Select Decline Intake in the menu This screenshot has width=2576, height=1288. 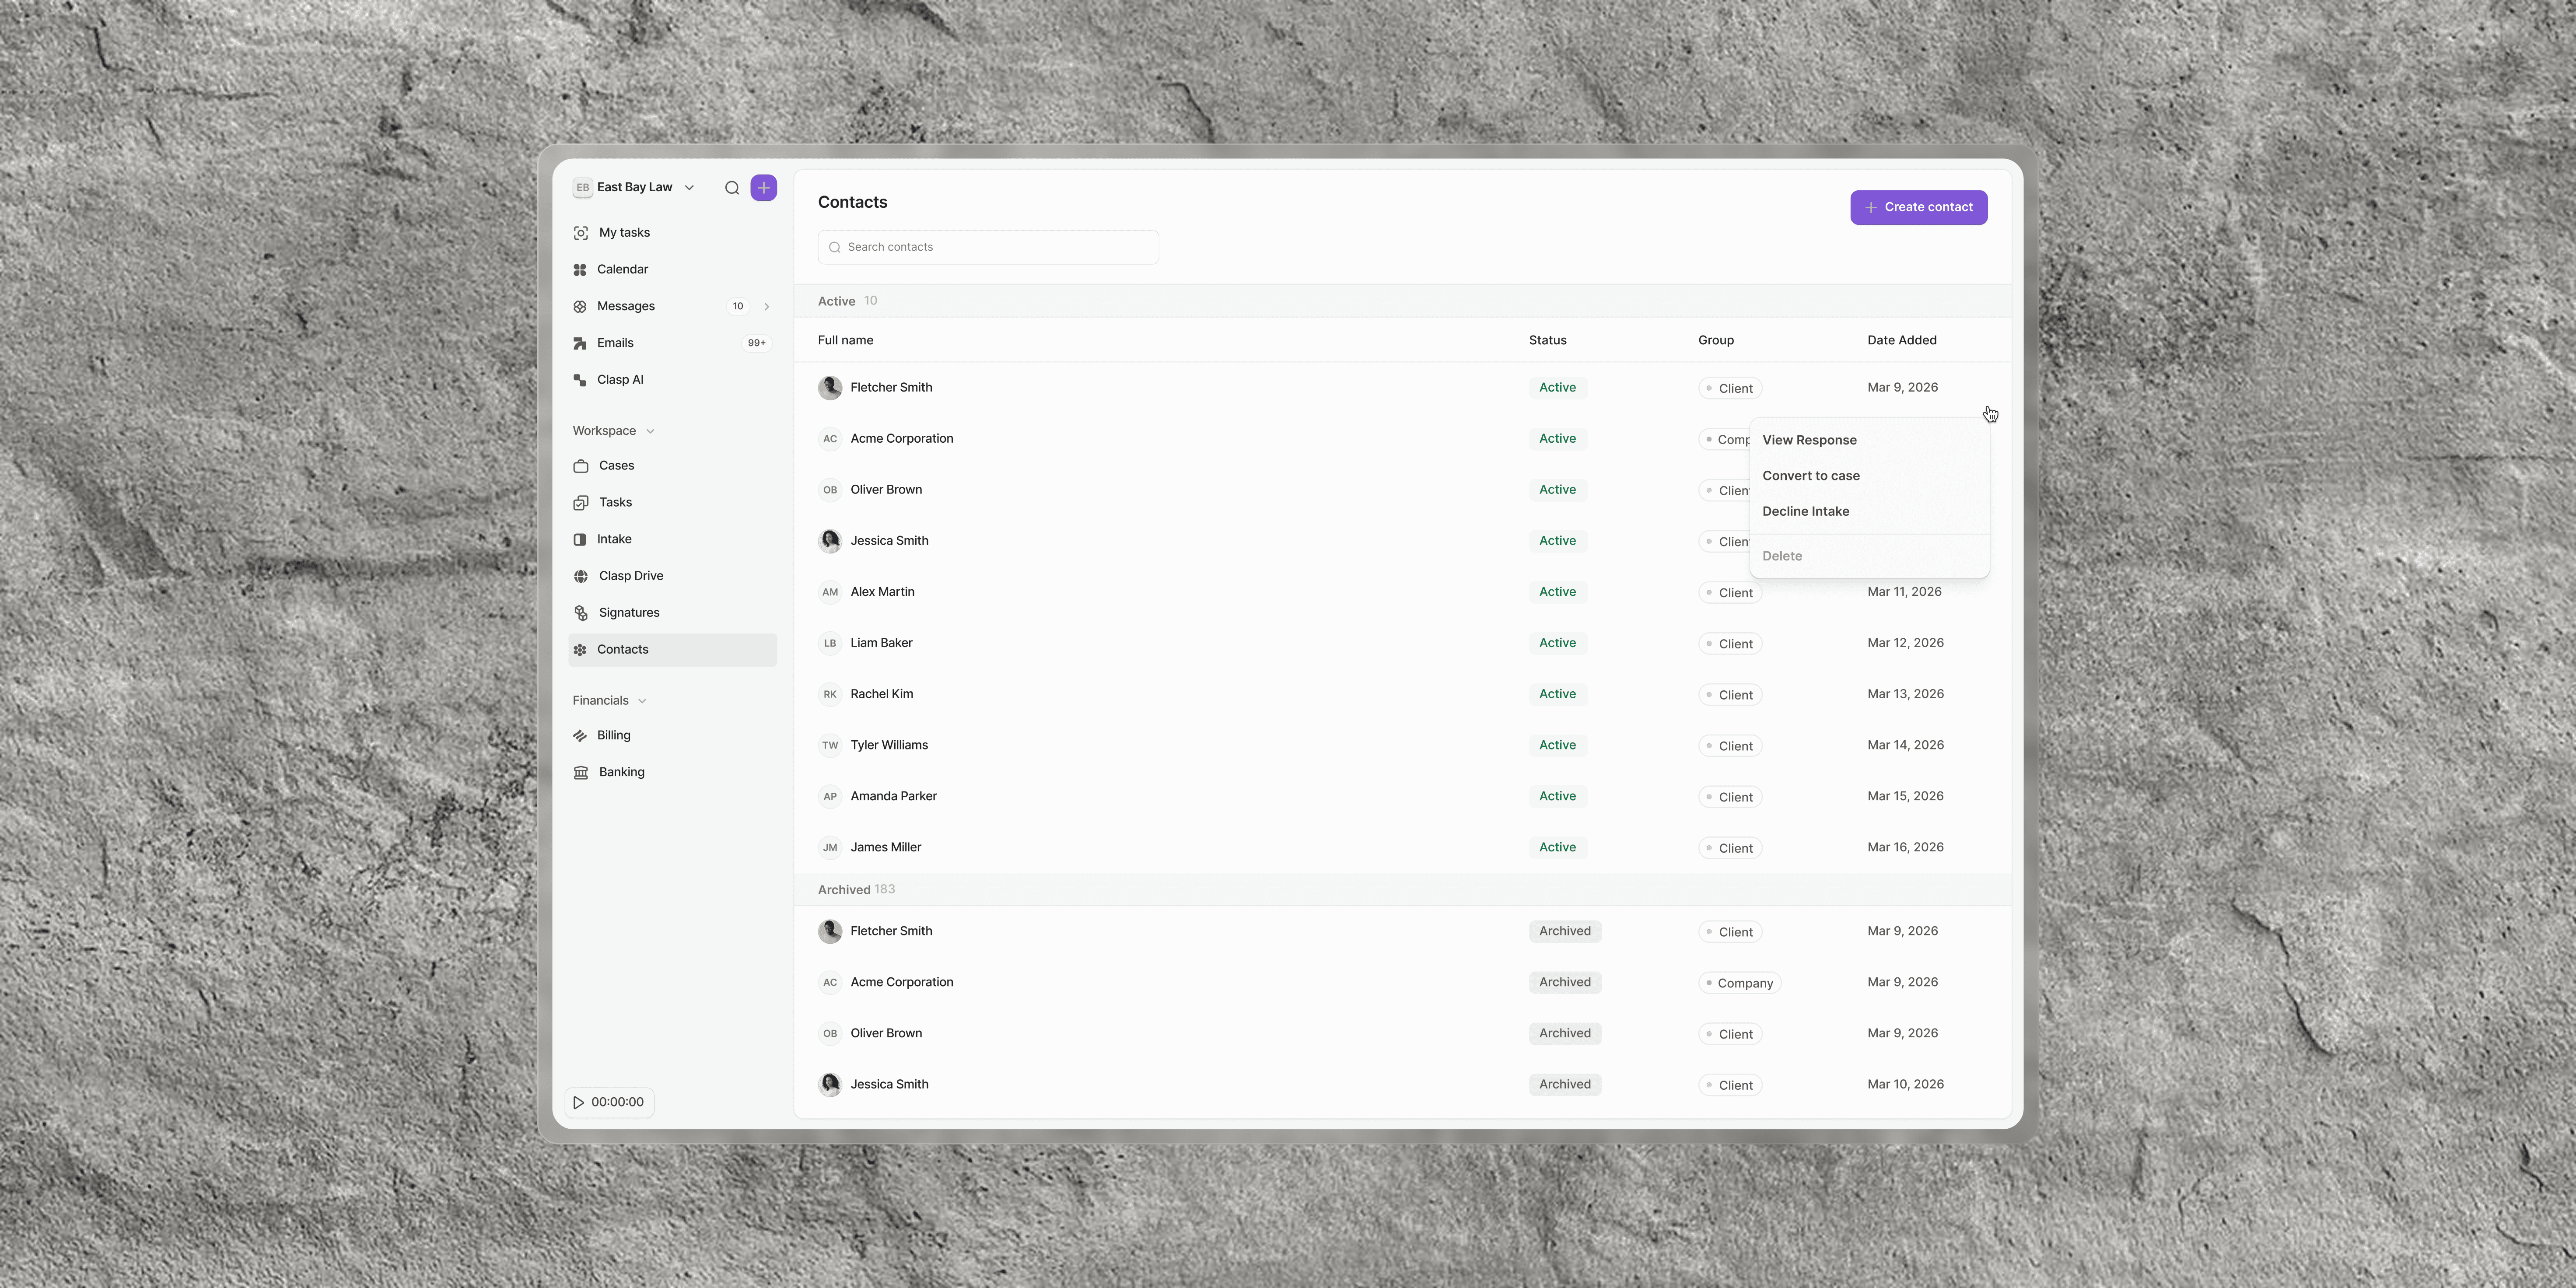pyautogui.click(x=1805, y=512)
